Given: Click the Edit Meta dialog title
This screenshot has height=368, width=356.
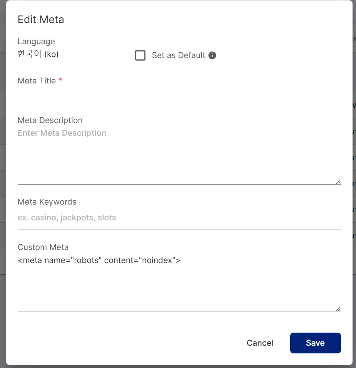Looking at the screenshot, I should (x=41, y=20).
